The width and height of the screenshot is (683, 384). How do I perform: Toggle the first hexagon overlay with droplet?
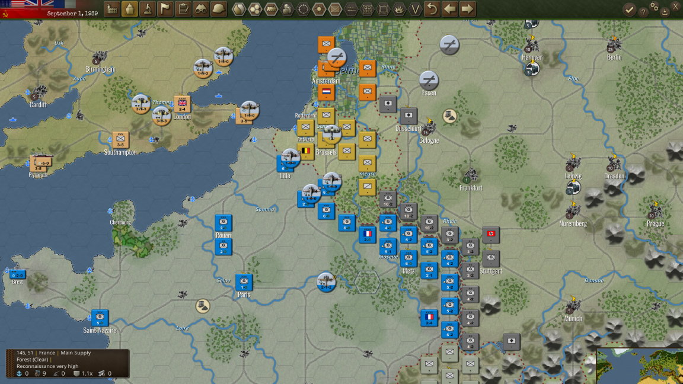(x=239, y=9)
